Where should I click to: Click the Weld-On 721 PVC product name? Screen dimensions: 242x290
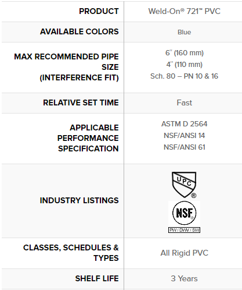185,11
